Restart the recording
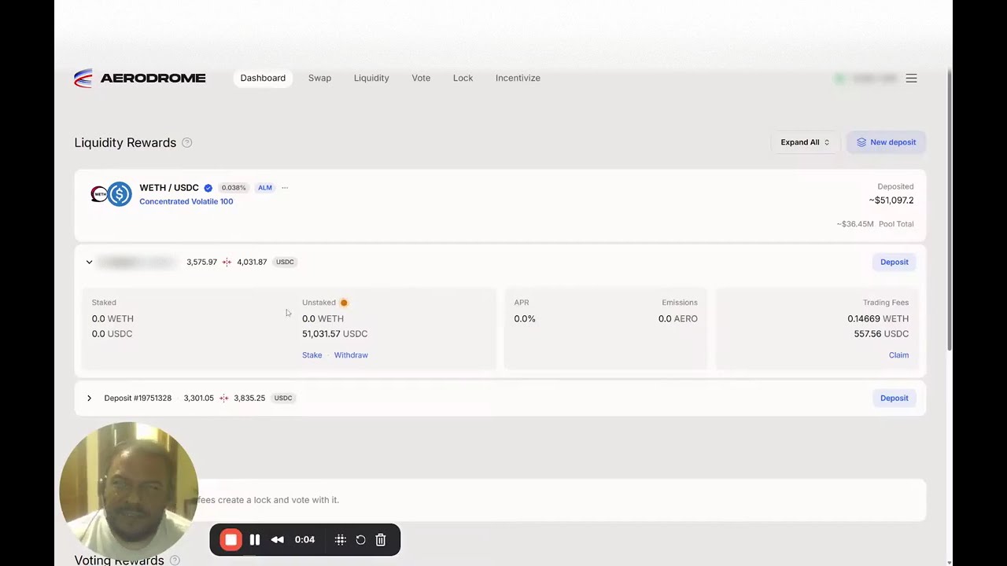The width and height of the screenshot is (1007, 566). click(360, 540)
